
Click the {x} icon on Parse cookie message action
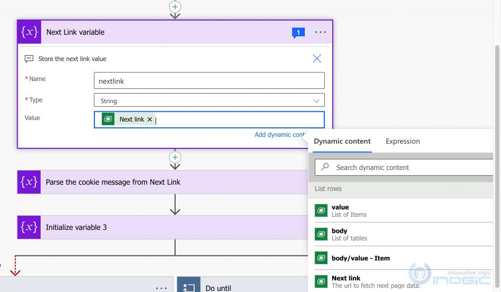[x=29, y=182]
